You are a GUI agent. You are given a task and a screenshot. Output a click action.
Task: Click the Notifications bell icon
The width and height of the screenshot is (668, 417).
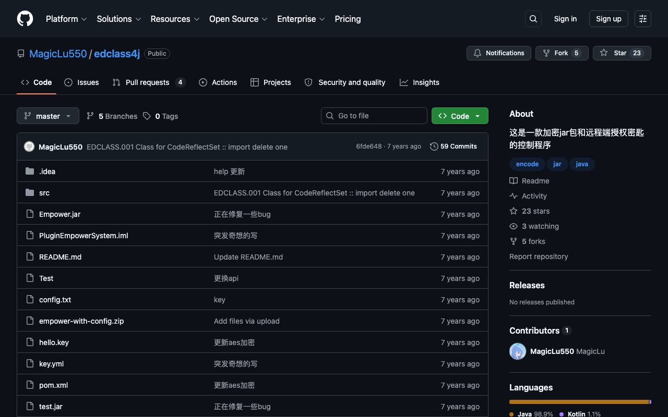click(478, 53)
